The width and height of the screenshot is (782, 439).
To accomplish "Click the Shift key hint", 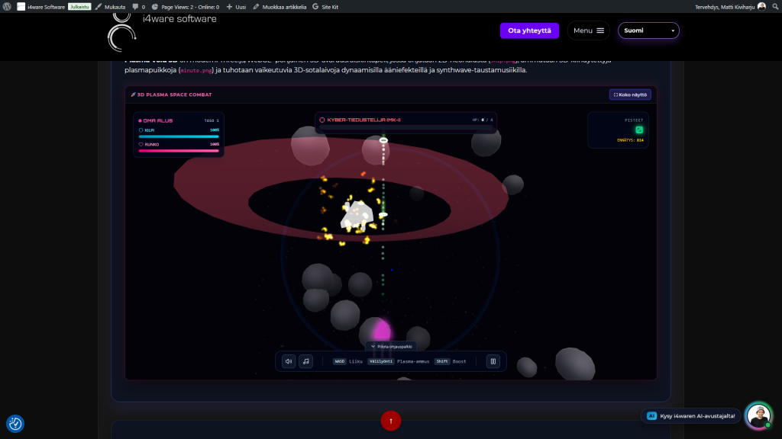I will tap(442, 361).
